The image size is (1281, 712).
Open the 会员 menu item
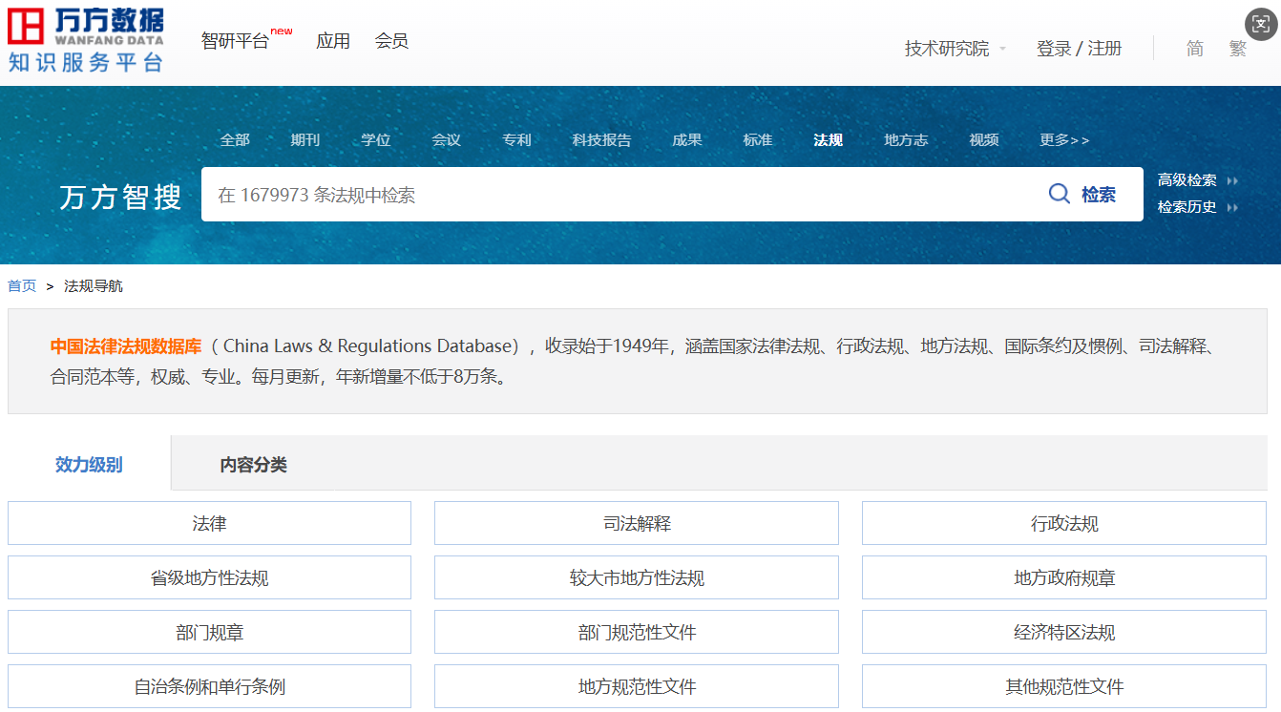(x=391, y=41)
